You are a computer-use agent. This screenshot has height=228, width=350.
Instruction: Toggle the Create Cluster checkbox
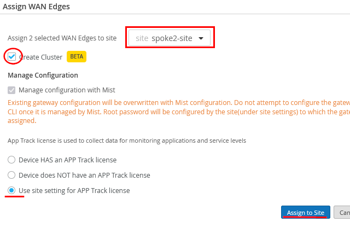coord(12,56)
